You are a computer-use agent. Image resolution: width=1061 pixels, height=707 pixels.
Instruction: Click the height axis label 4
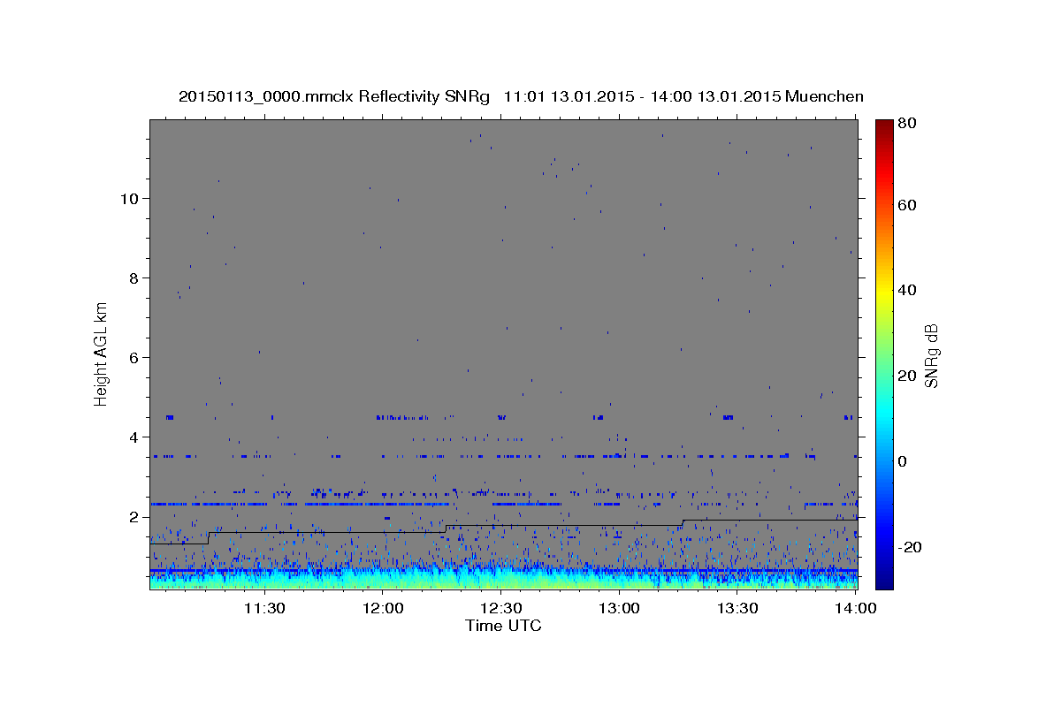click(x=134, y=437)
